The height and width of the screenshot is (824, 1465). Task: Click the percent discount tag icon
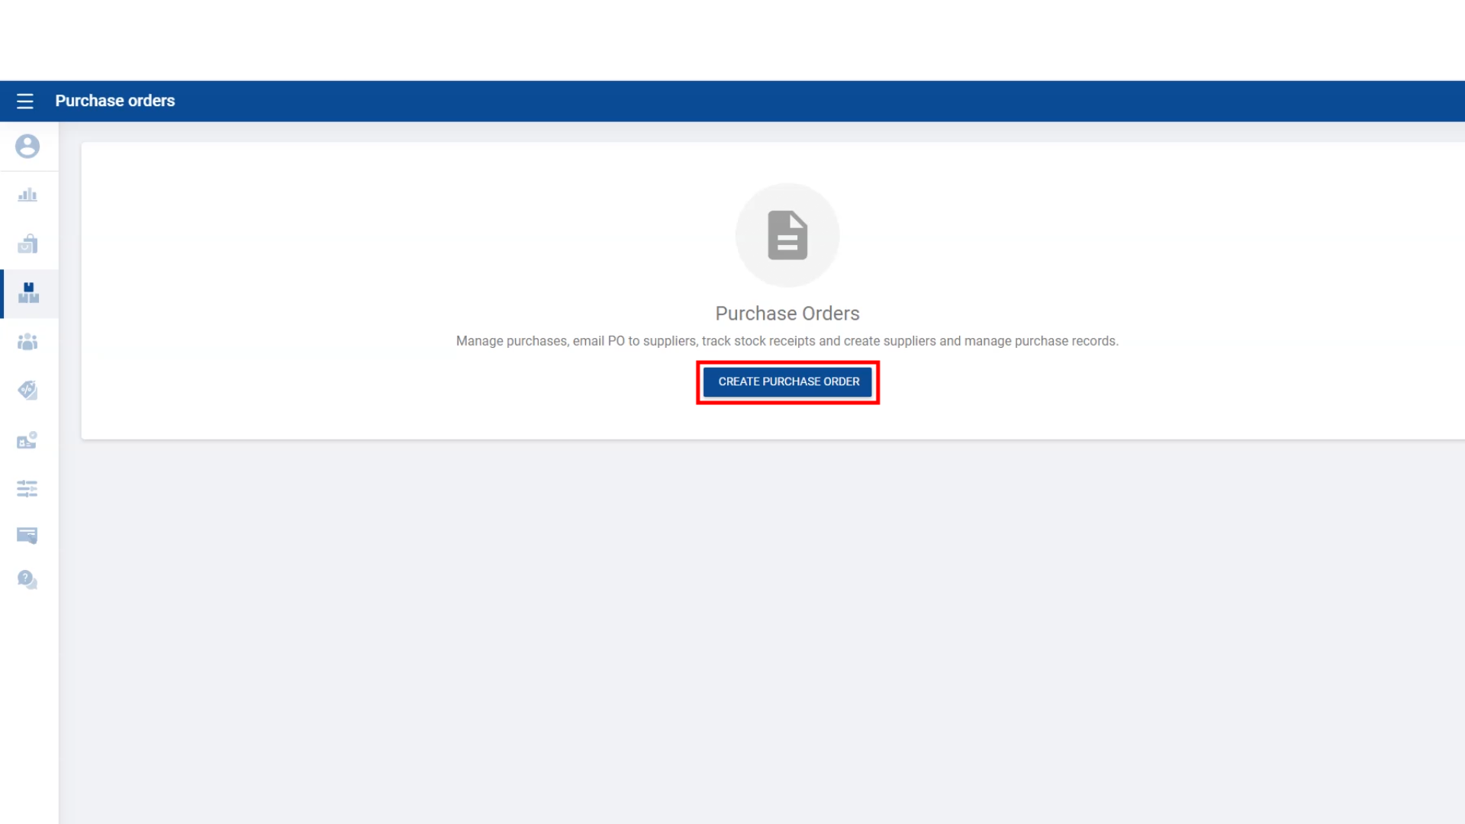click(x=27, y=391)
